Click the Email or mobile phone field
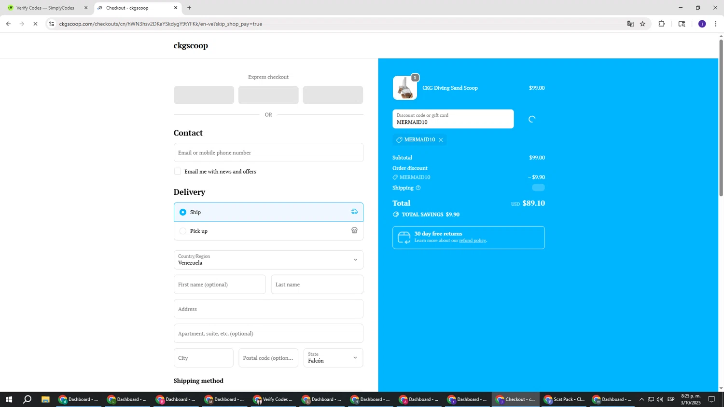724x407 pixels. point(268,152)
